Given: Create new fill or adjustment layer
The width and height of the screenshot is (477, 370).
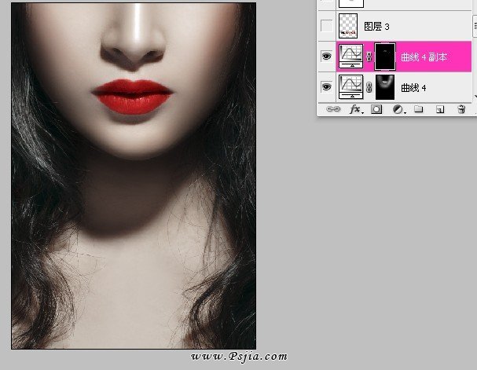Looking at the screenshot, I should pyautogui.click(x=398, y=109).
